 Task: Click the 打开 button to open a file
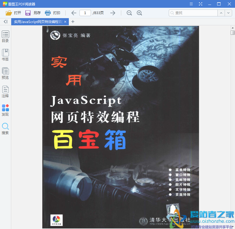14,13
